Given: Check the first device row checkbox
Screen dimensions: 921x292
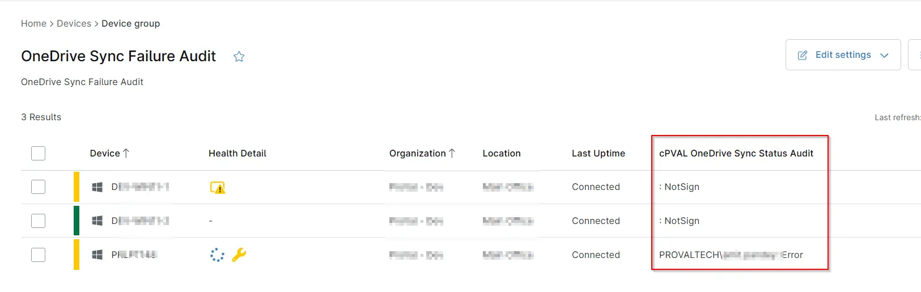Looking at the screenshot, I should (38, 187).
